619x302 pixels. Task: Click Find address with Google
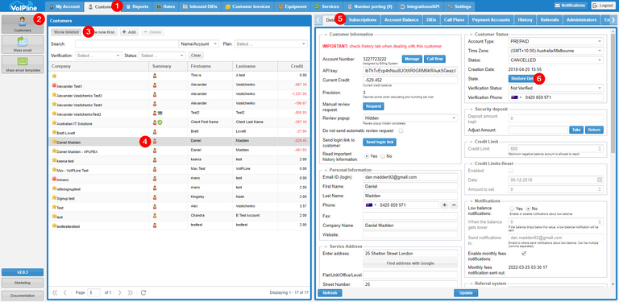click(410, 263)
